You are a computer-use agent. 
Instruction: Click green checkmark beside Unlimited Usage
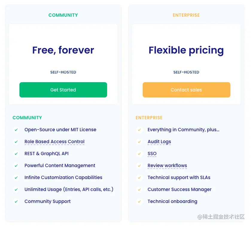pos(16,190)
